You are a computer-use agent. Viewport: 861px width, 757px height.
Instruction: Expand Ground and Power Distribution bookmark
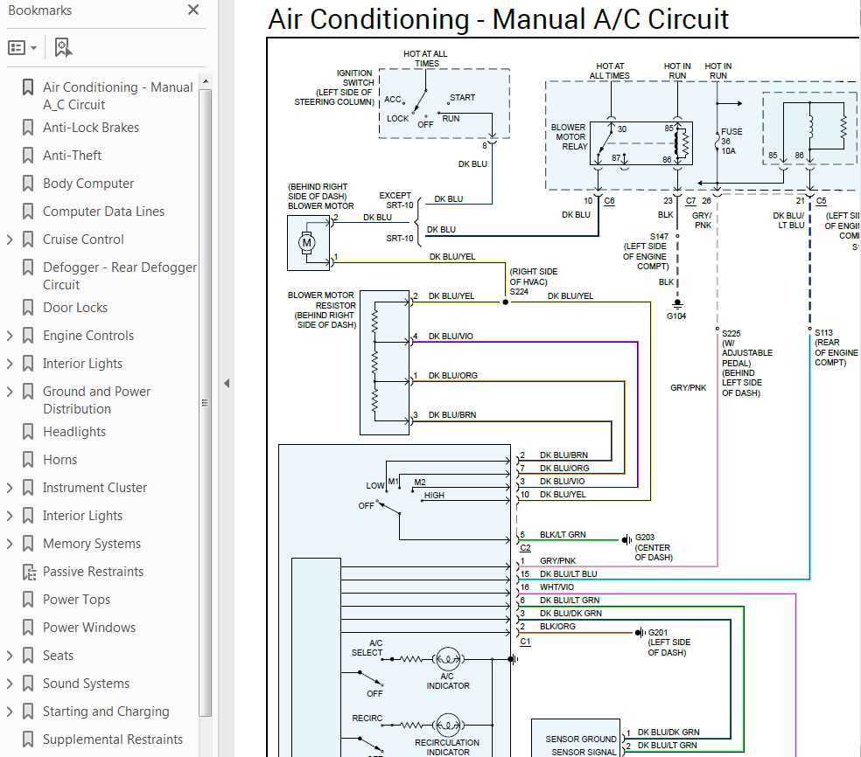point(10,391)
